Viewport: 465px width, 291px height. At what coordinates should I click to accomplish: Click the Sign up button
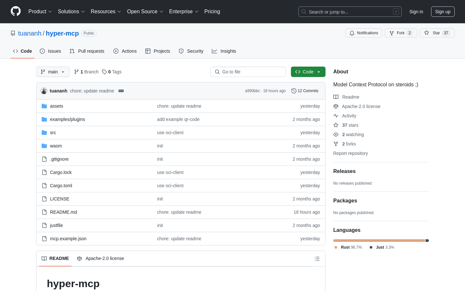pyautogui.click(x=443, y=12)
